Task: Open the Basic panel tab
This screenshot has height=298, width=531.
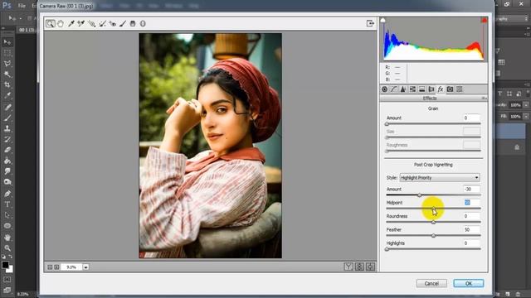Action: click(x=384, y=89)
